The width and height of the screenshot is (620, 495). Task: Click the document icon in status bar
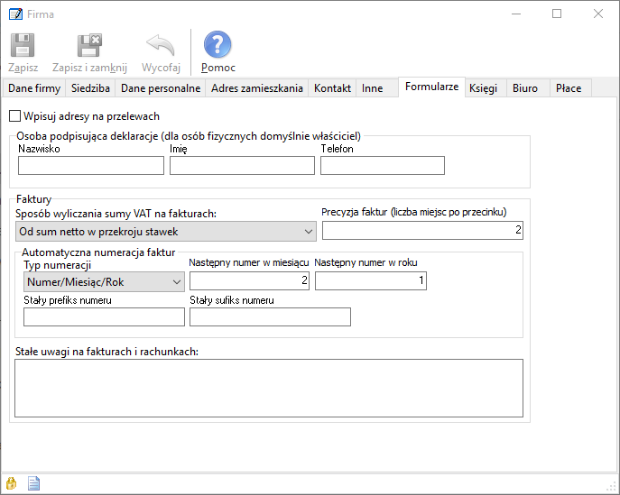tap(33, 482)
